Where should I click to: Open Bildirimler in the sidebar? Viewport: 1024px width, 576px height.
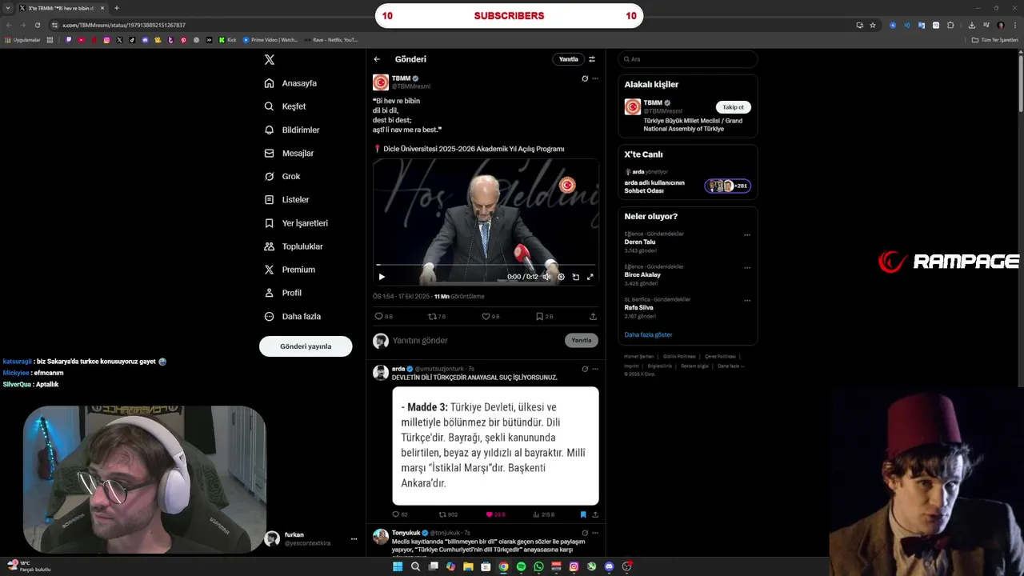[x=292, y=130]
